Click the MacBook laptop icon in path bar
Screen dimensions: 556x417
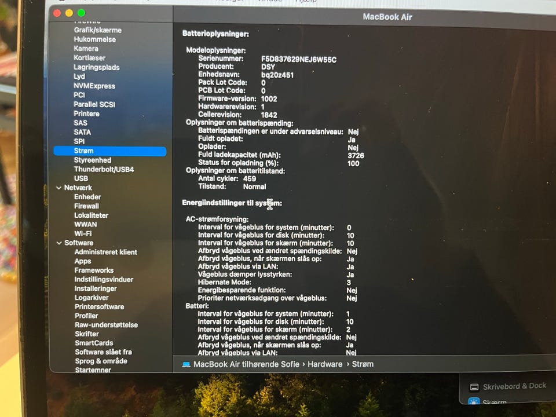pos(186,364)
